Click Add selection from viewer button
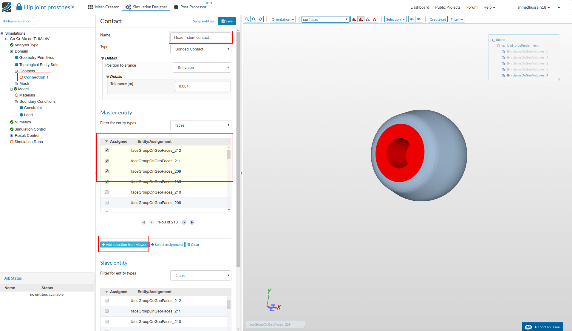The height and width of the screenshot is (331, 572). pyautogui.click(x=124, y=245)
